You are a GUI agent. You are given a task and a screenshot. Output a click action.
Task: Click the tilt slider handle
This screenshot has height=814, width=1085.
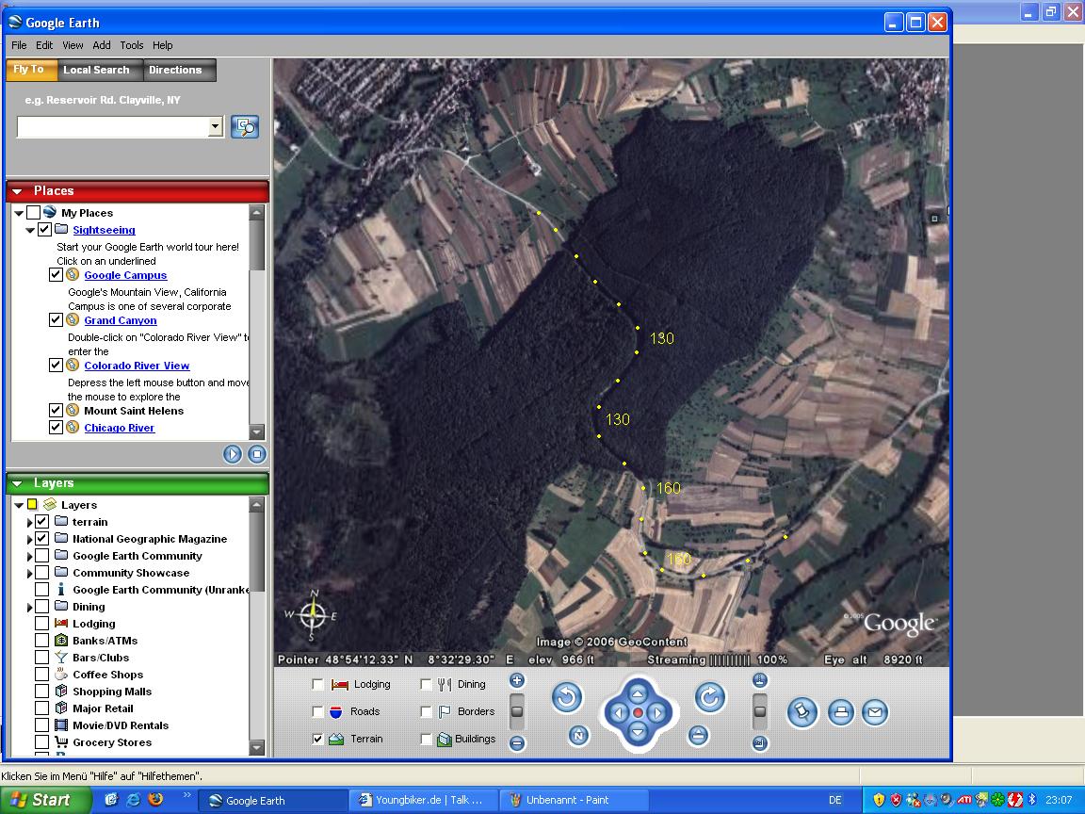pos(760,711)
